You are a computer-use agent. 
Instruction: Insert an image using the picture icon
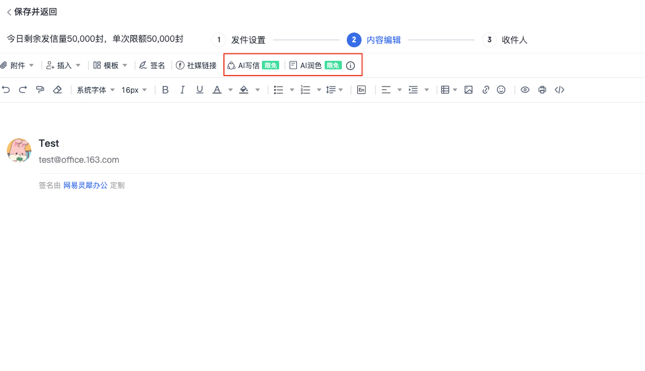(469, 90)
